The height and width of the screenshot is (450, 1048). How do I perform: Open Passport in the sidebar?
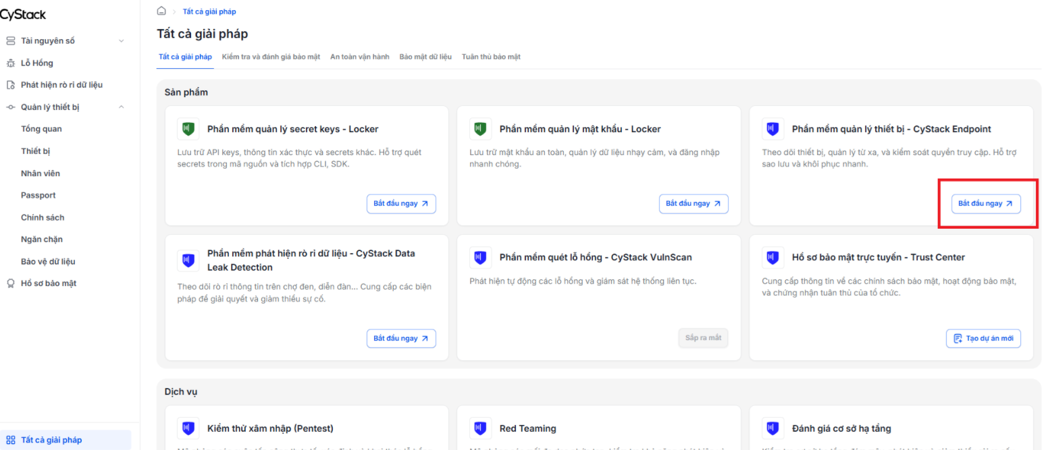(x=38, y=195)
